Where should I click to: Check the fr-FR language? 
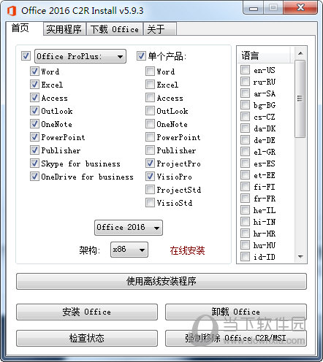click(x=245, y=198)
